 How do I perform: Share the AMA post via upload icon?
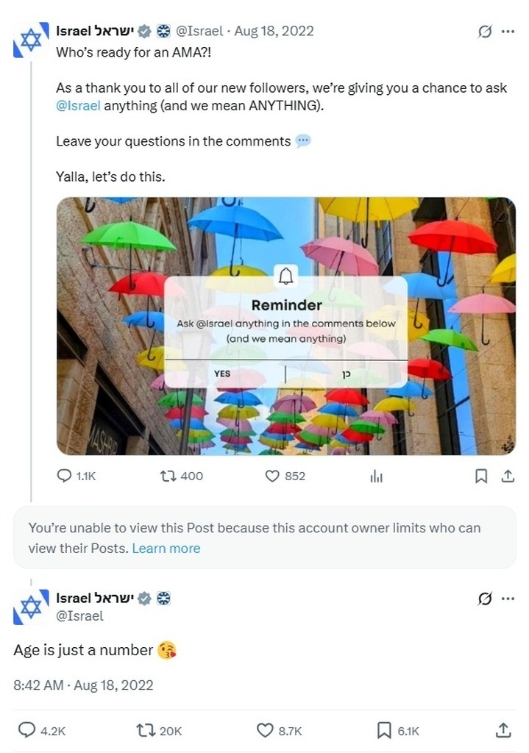(x=508, y=476)
